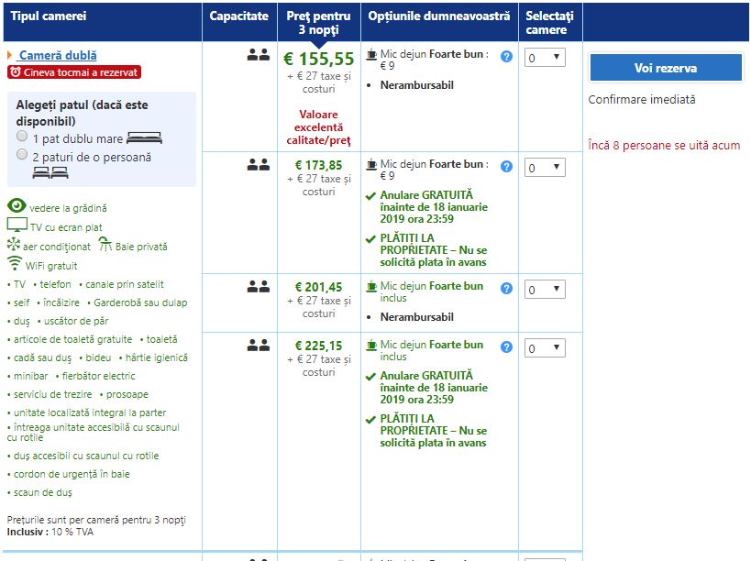The image size is (751, 561).
Task: Click the two-person capacity icon in first row
Action: (258, 55)
